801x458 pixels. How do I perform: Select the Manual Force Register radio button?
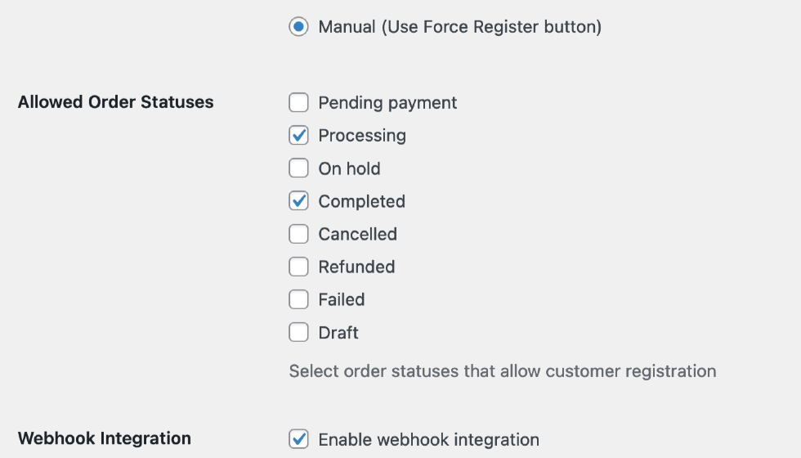pos(298,27)
